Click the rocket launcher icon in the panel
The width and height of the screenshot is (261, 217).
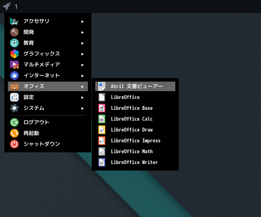tap(7, 7)
